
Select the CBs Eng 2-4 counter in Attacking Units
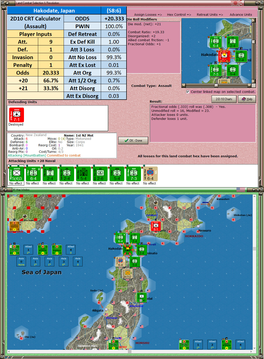click(50, 174)
